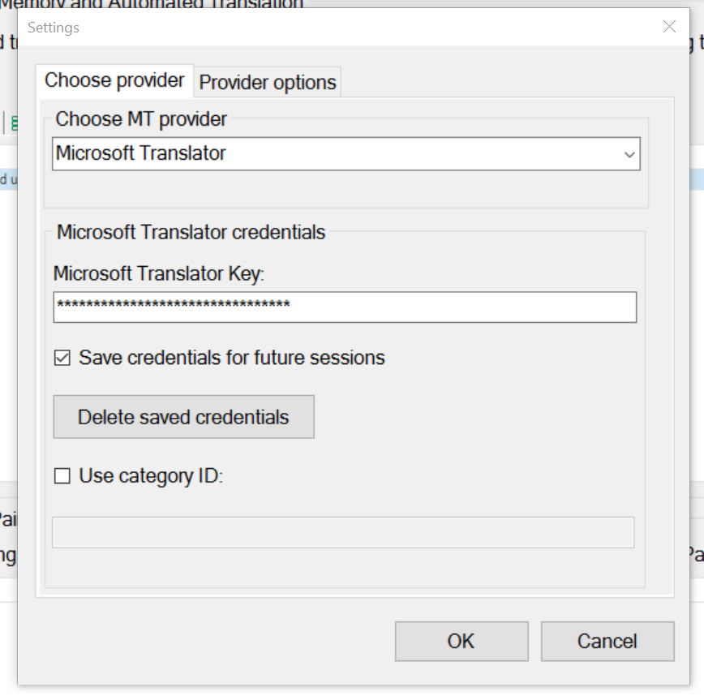
Task: Click the masked asterisks in the key field
Action: [x=174, y=304]
